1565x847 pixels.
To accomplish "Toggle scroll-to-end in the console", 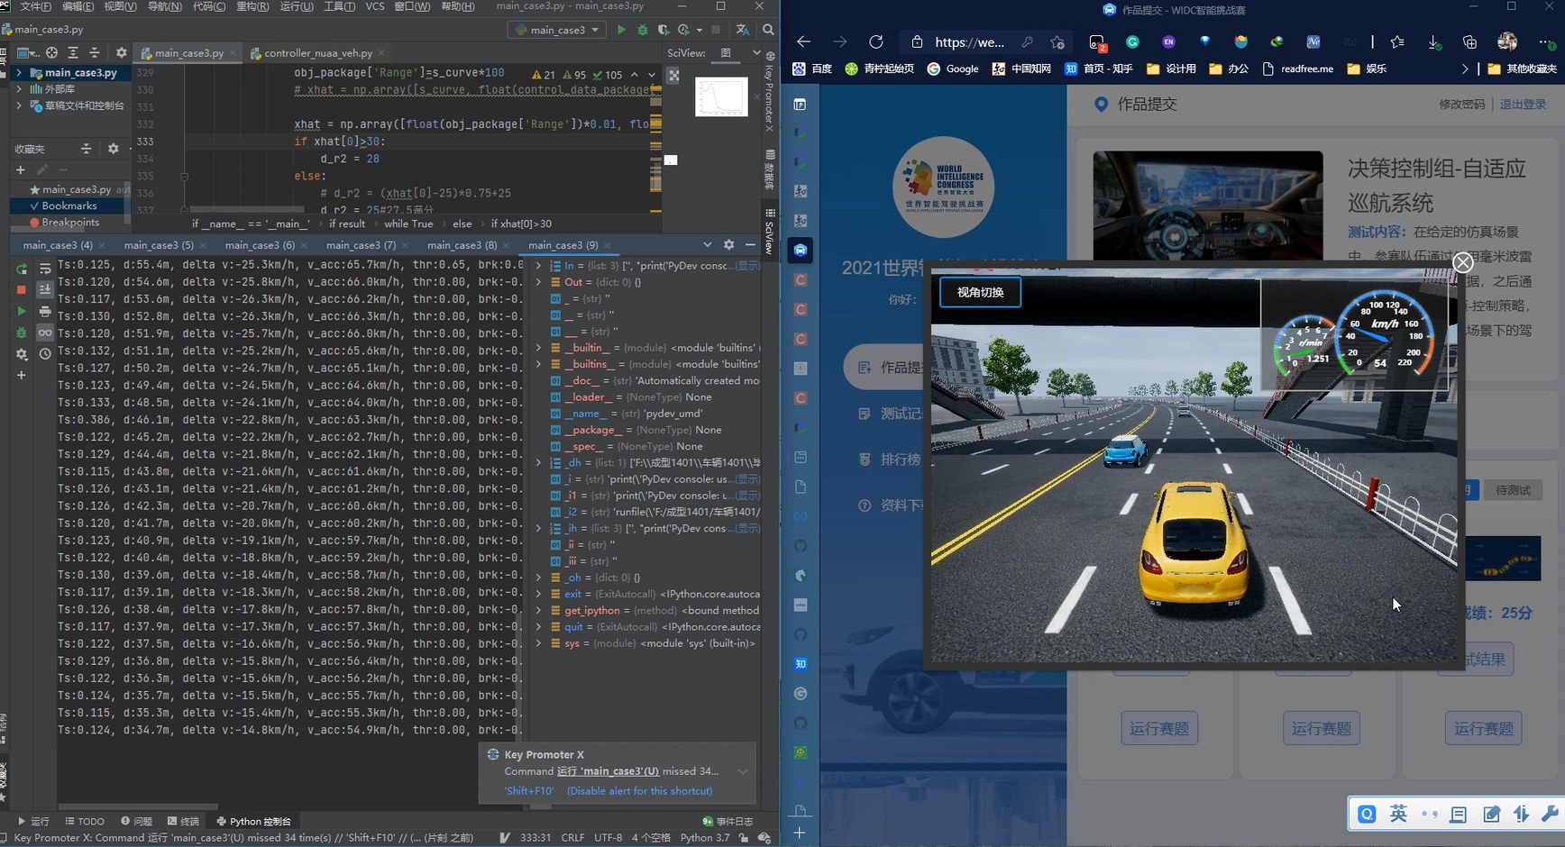I will pos(44,289).
